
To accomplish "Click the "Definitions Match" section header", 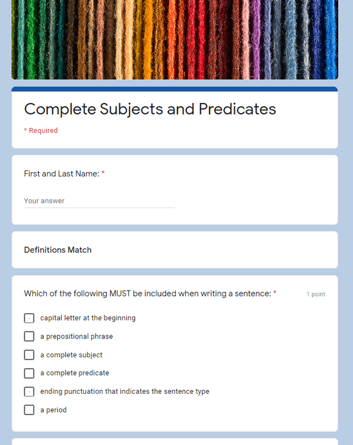I will [57, 250].
